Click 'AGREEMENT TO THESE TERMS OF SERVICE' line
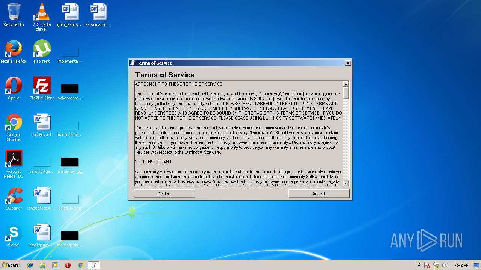The width and height of the screenshot is (481, 270). [178, 84]
